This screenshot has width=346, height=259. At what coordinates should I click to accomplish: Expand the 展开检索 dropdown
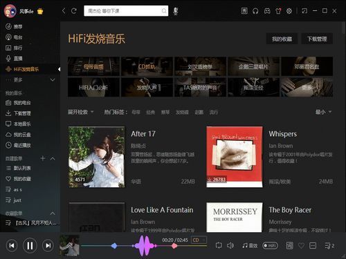click(x=80, y=112)
